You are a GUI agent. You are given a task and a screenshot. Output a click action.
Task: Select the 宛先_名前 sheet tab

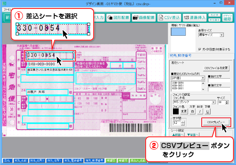coord(21,160)
